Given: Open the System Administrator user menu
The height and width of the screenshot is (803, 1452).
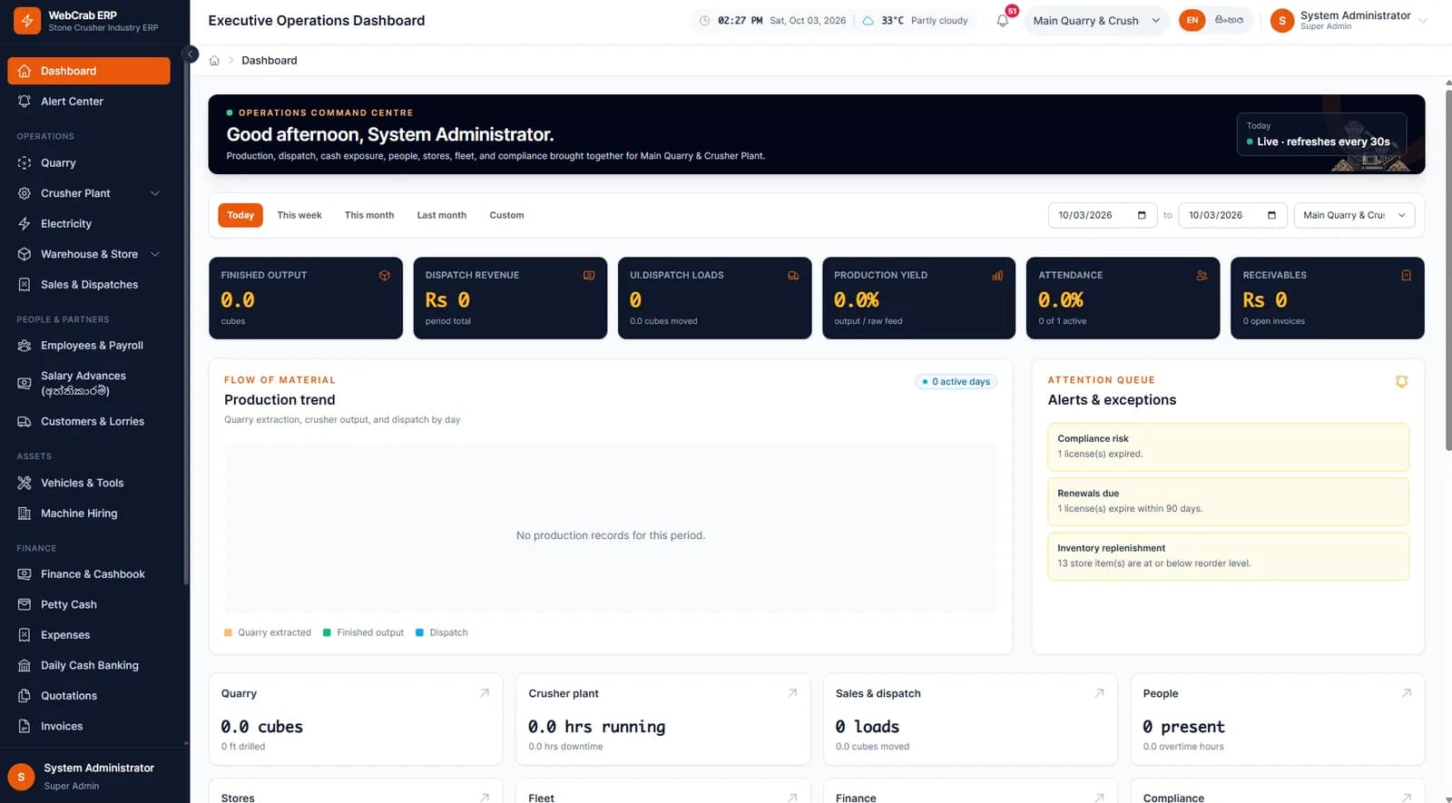Looking at the screenshot, I should coord(1349,21).
